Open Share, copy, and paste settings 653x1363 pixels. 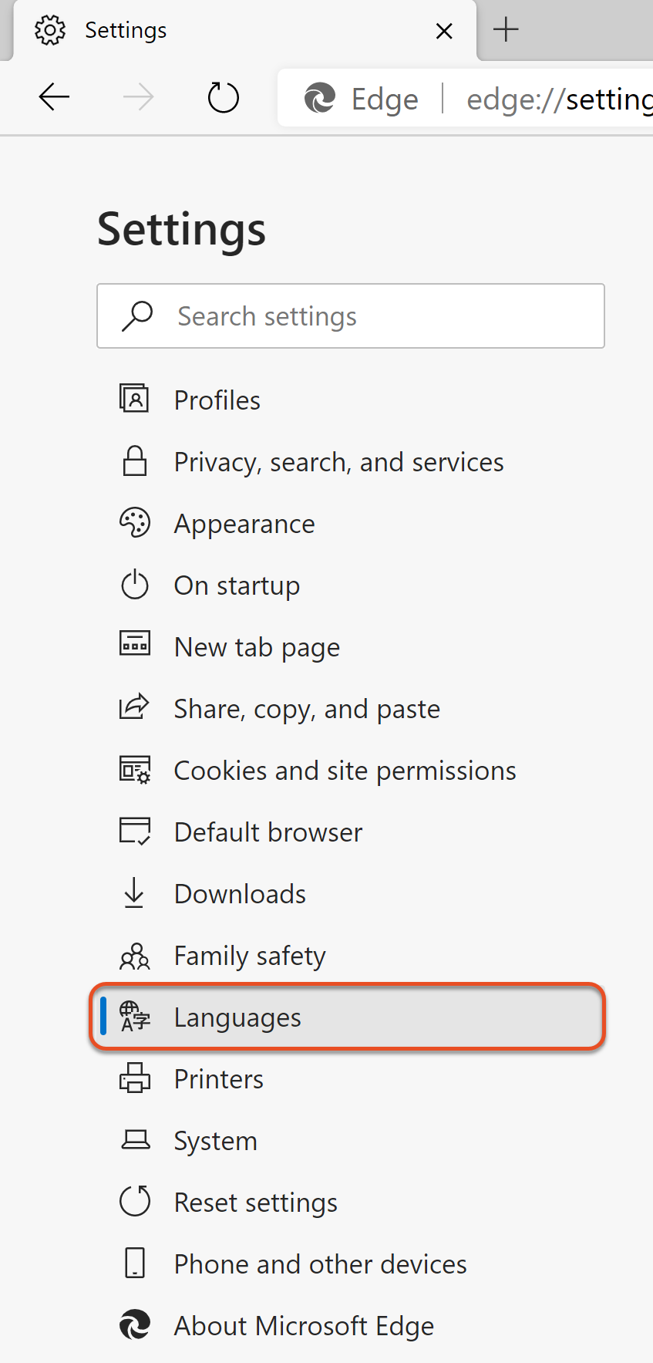coord(307,709)
